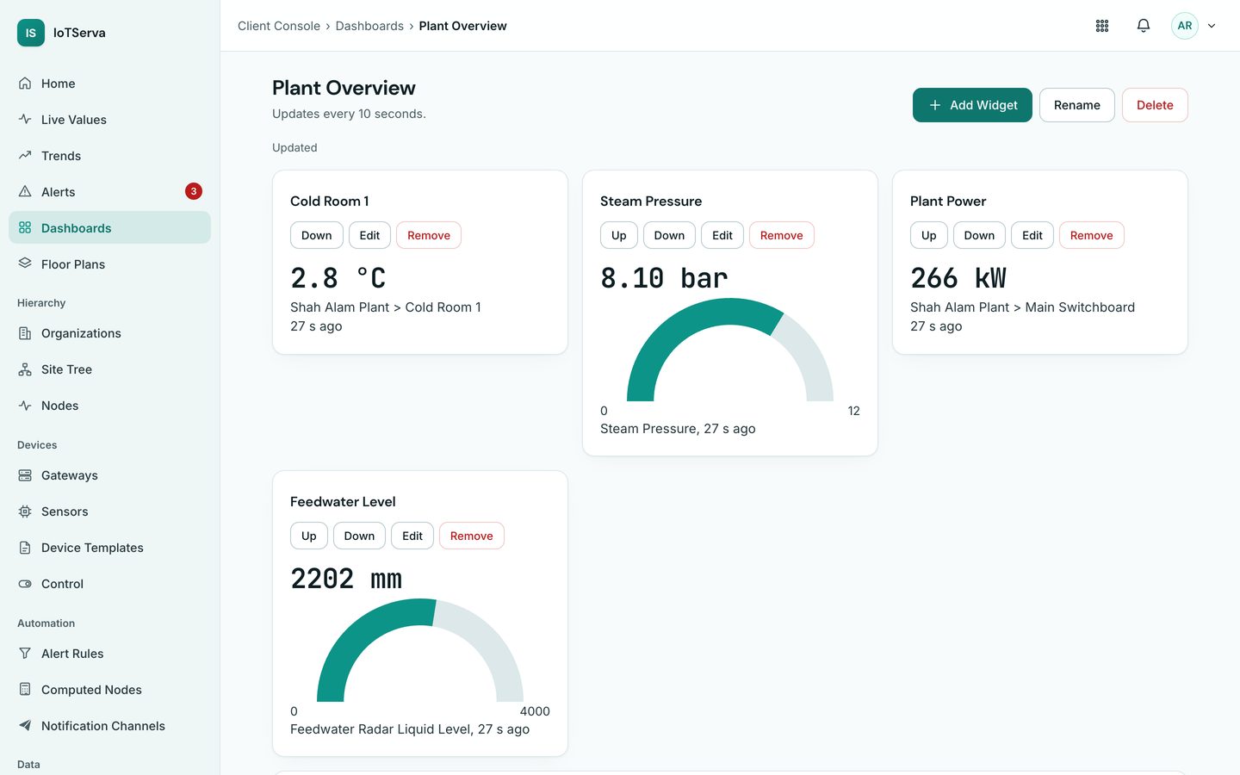Viewport: 1240px width, 775px height.
Task: Click 'Updates every 10 seconds.' text
Action: coord(349,114)
